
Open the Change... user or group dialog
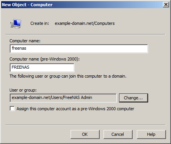[x=133, y=98]
